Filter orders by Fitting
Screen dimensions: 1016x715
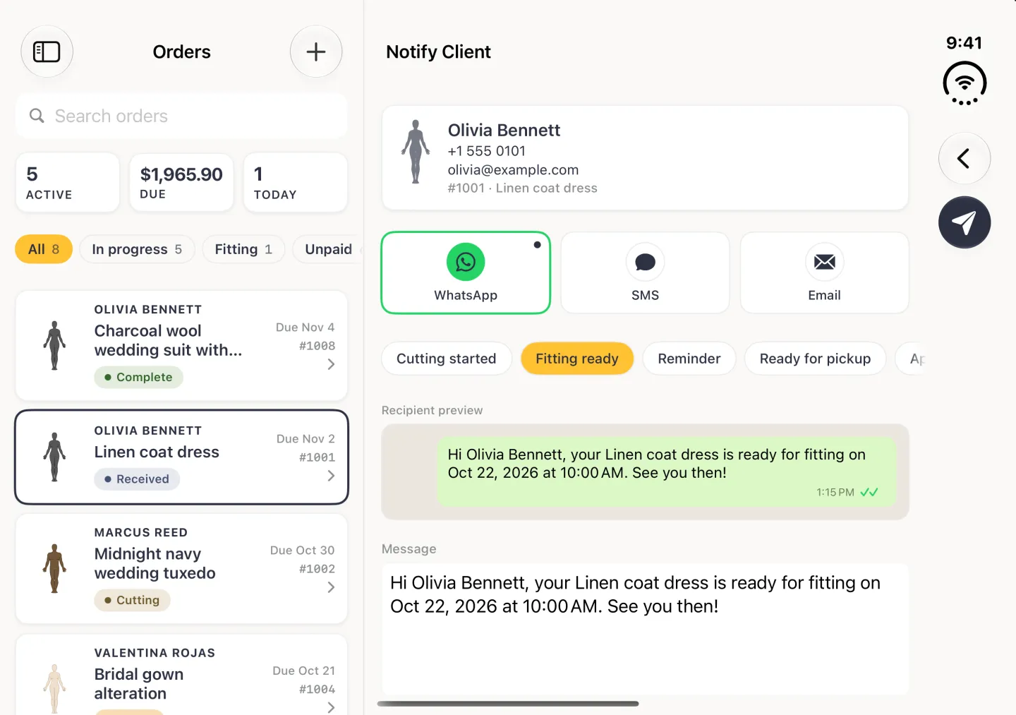243,249
